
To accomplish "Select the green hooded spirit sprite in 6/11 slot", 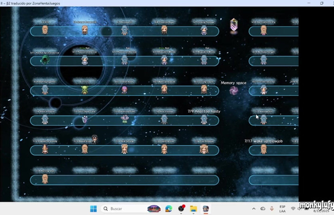I will 45,60.
